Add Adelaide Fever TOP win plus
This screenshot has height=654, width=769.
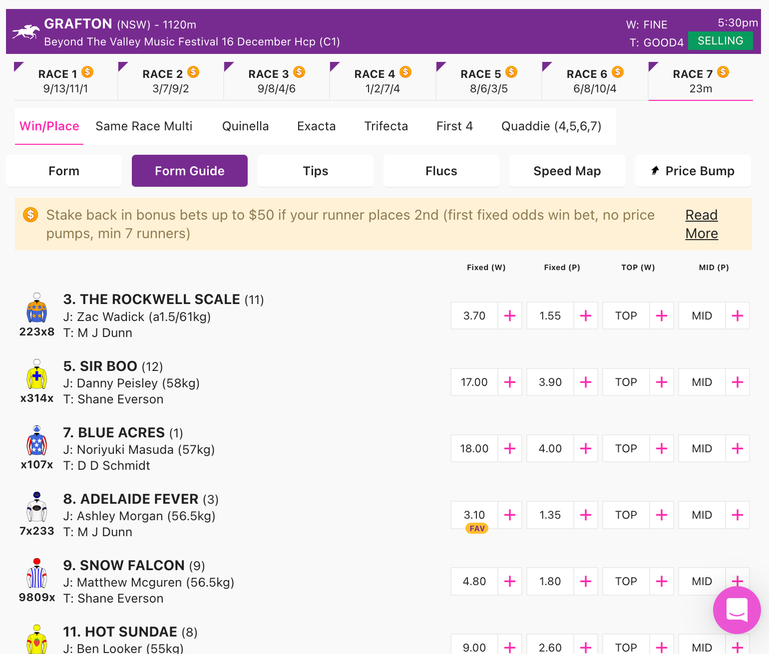click(x=662, y=515)
